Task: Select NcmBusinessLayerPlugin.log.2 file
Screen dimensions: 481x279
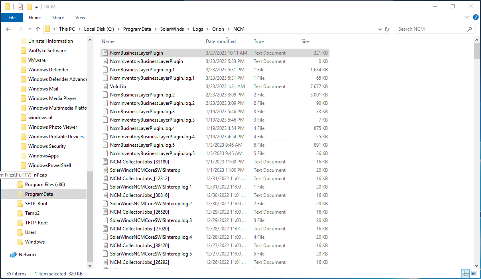Action: coord(142,95)
